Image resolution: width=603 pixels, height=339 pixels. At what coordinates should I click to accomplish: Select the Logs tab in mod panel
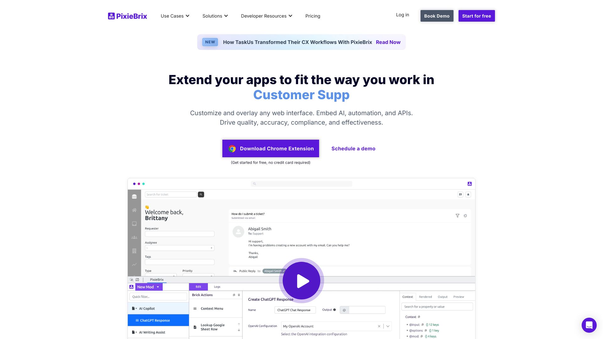[217, 287]
